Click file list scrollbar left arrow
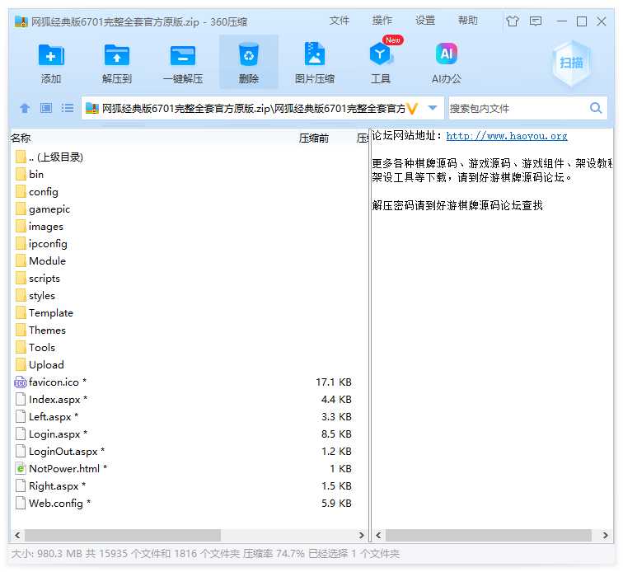623x572 pixels. (17, 535)
